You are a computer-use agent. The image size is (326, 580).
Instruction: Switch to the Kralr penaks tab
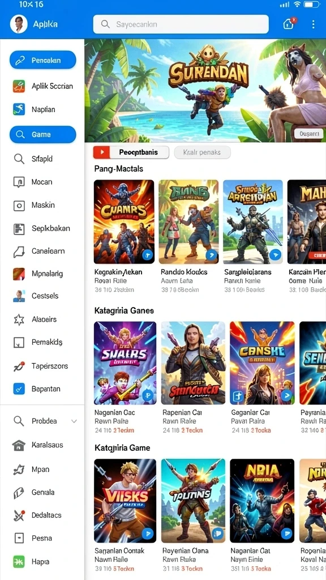(202, 152)
